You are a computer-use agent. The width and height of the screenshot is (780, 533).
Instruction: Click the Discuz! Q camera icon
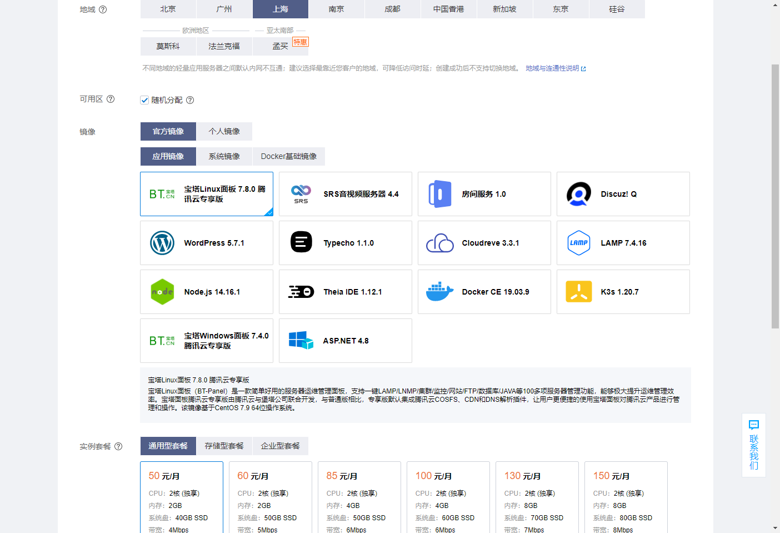578,194
